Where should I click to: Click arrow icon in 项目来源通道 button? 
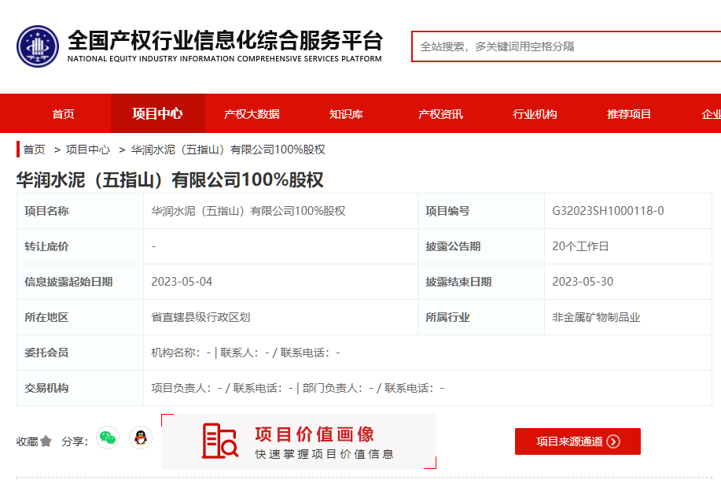tap(613, 441)
